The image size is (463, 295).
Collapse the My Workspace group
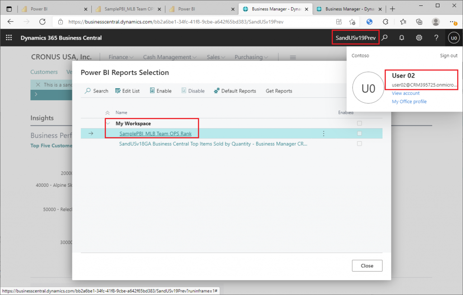pyautogui.click(x=108, y=123)
